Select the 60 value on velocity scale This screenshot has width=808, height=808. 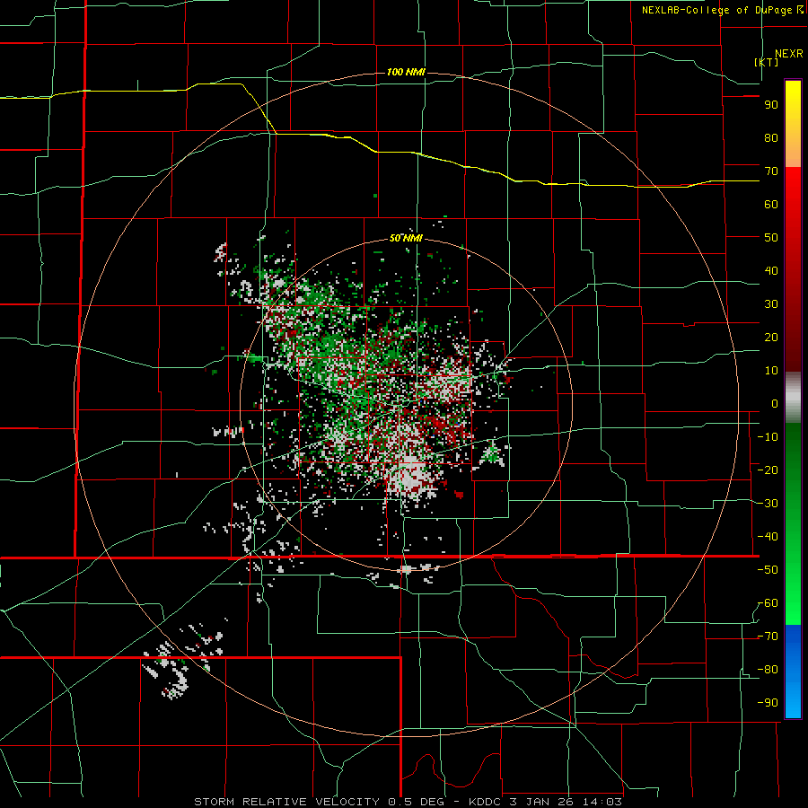[771, 205]
